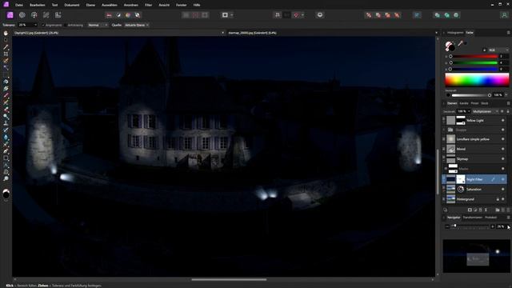Open the navigator zoom percentage dropdown

coord(508,226)
